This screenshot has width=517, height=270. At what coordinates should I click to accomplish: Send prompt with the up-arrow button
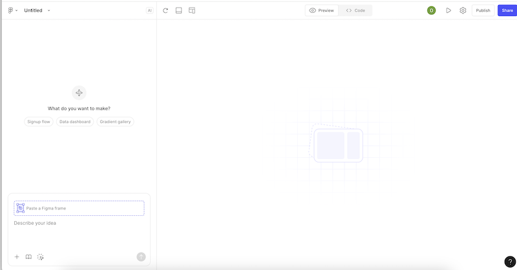141,257
